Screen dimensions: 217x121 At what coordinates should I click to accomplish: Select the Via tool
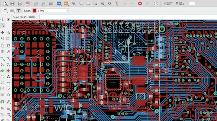click(x=2, y=71)
